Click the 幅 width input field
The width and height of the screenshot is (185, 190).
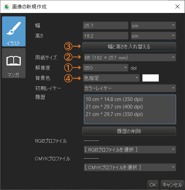coord(106,26)
